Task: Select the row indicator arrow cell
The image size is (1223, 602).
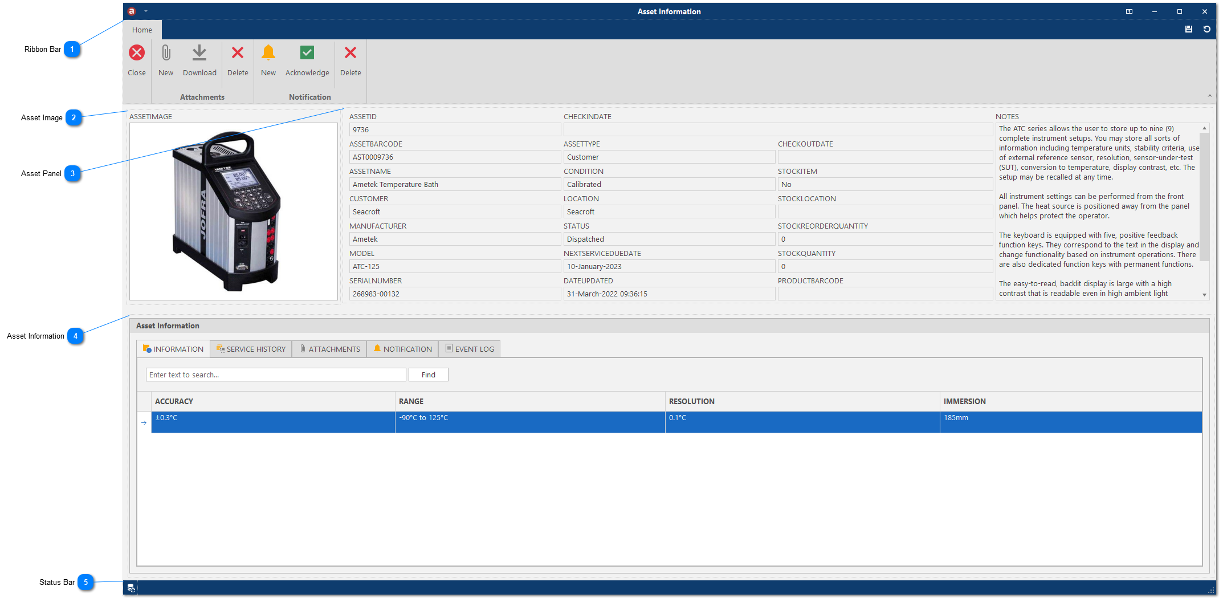Action: pos(144,422)
